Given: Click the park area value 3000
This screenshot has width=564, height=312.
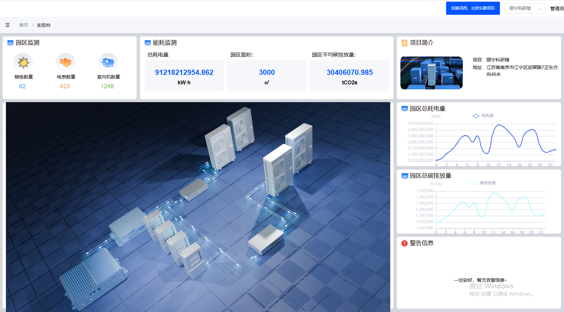Looking at the screenshot, I should point(267,72).
